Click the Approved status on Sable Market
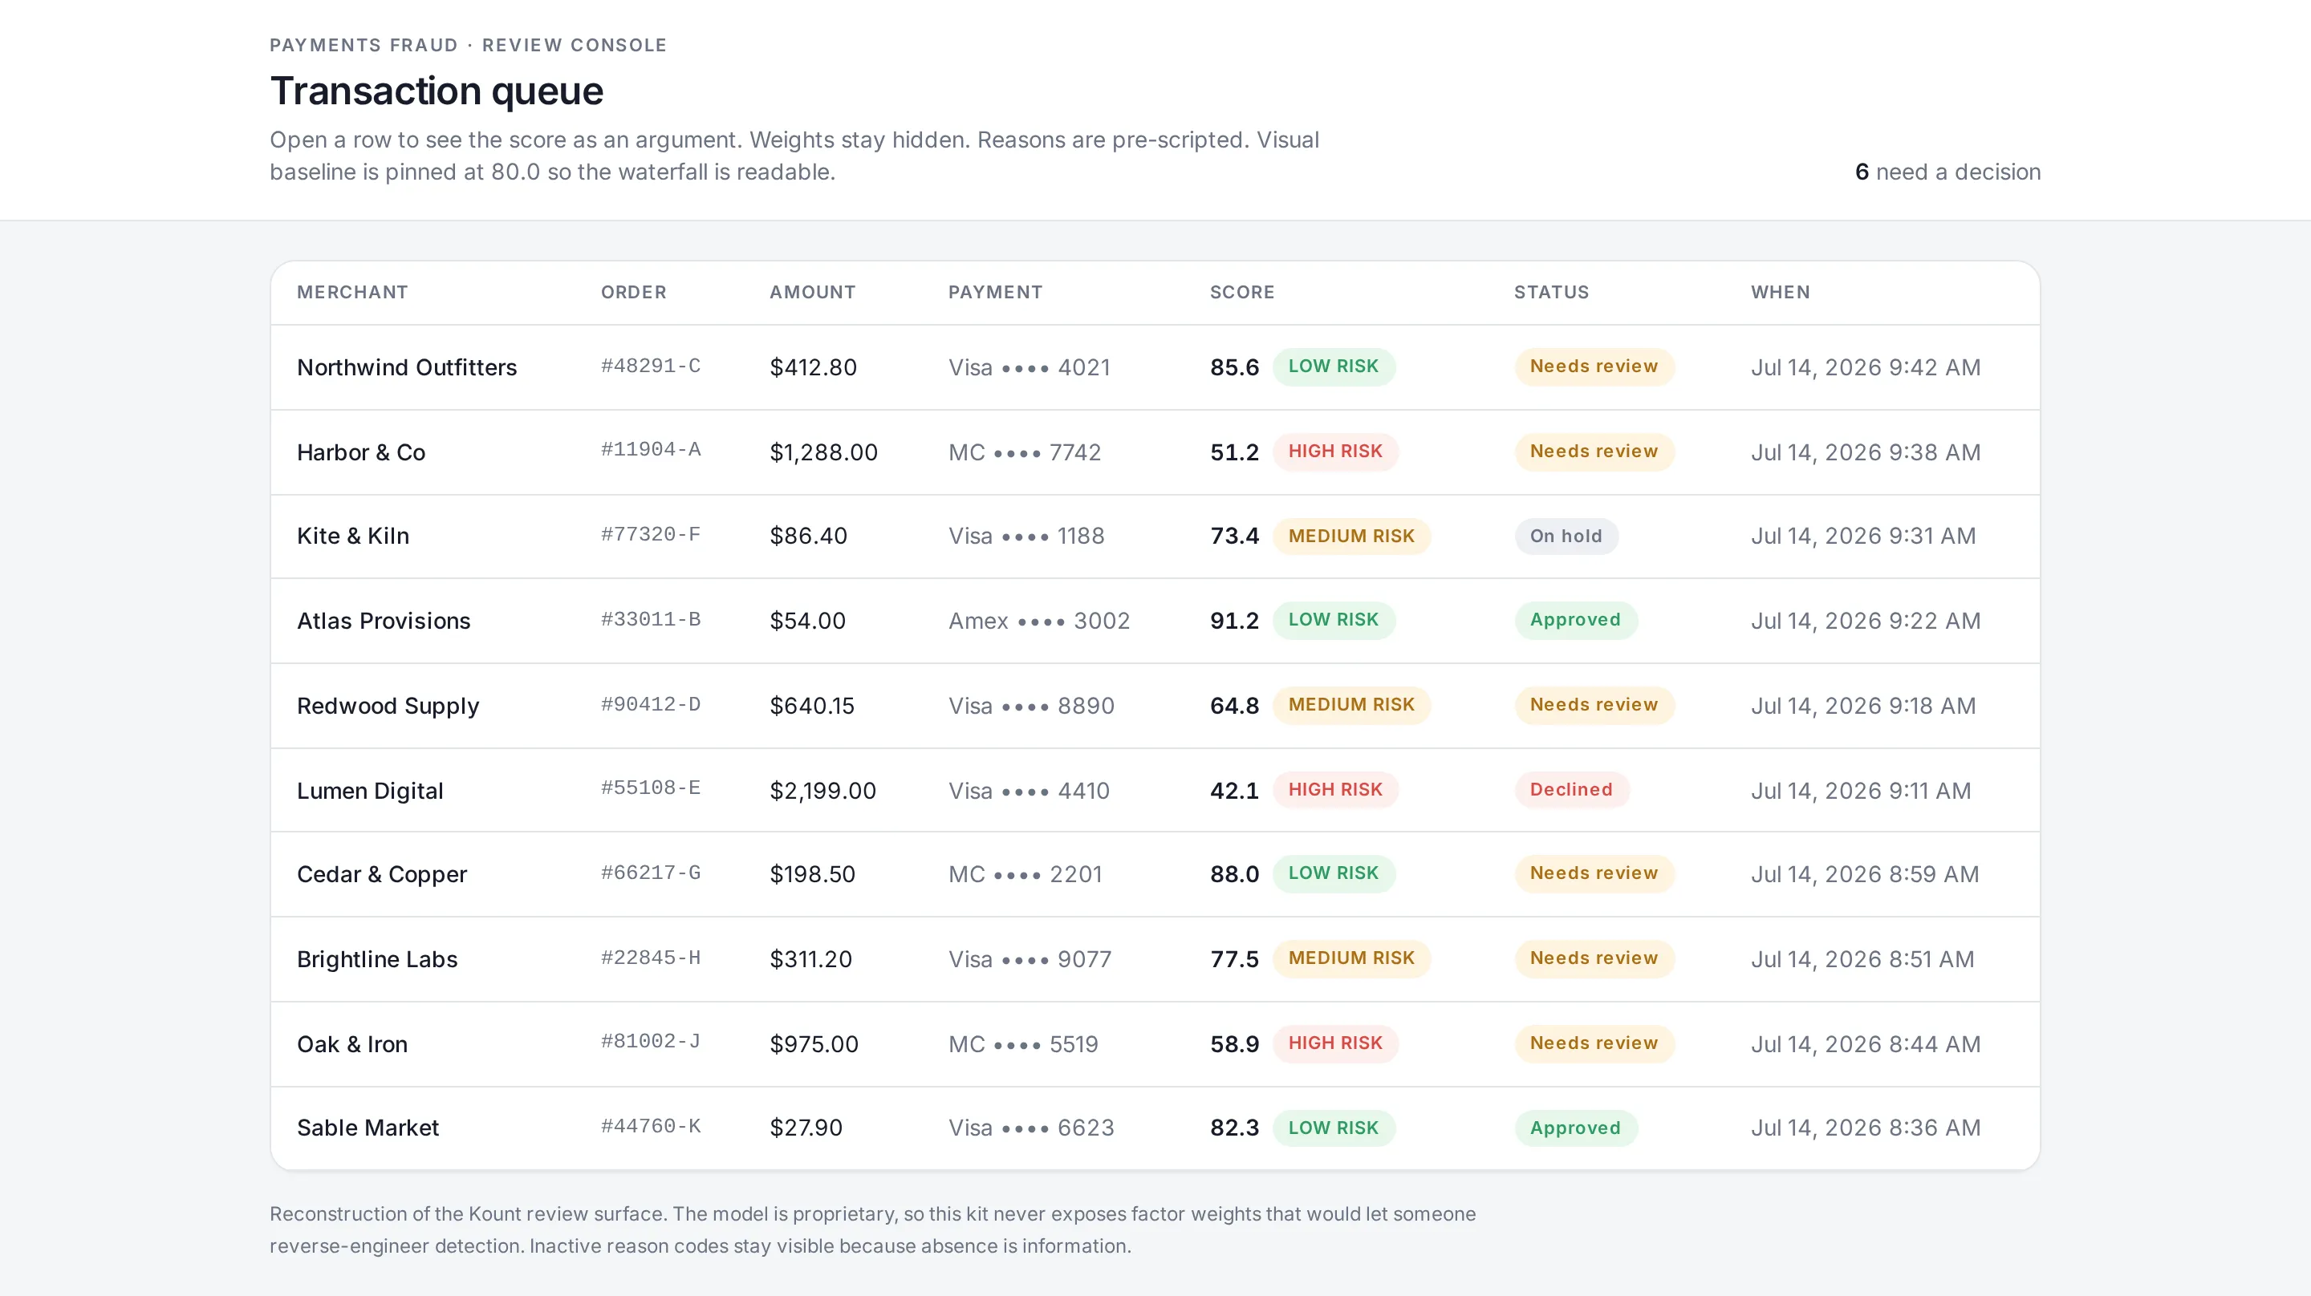The height and width of the screenshot is (1296, 2311). (x=1575, y=1128)
